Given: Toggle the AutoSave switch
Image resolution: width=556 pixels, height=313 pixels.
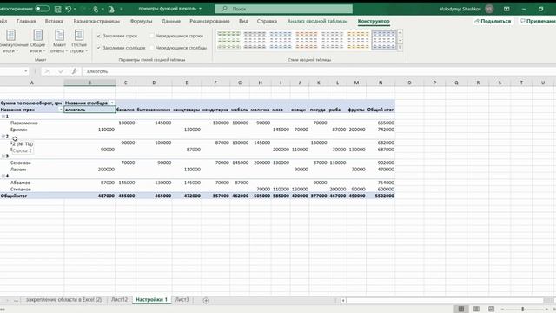Looking at the screenshot, I should (43, 9).
